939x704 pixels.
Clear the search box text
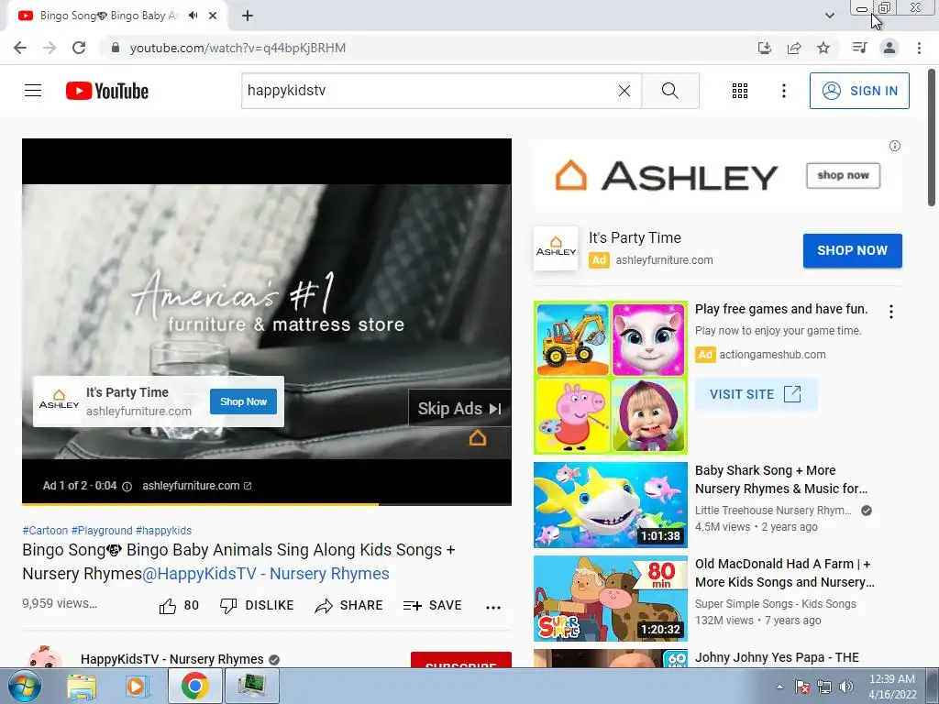click(624, 91)
